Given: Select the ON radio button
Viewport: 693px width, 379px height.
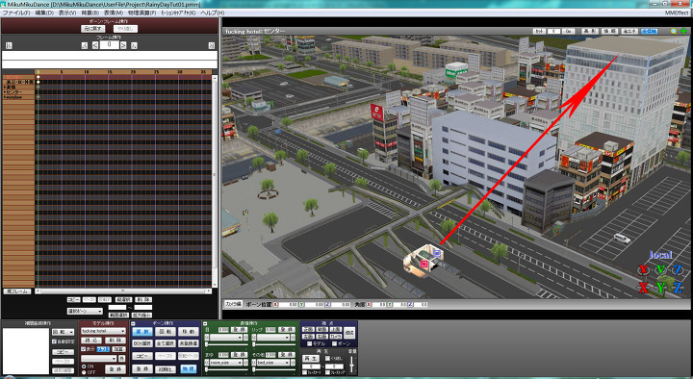Looking at the screenshot, I should point(84,366).
